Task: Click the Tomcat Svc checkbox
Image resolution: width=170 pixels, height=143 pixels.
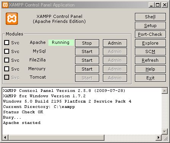Action: pyautogui.click(x=6, y=77)
